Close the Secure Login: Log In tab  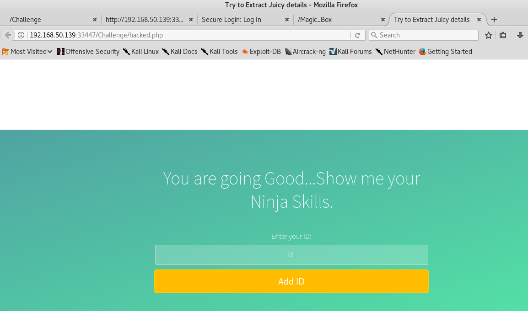287,20
